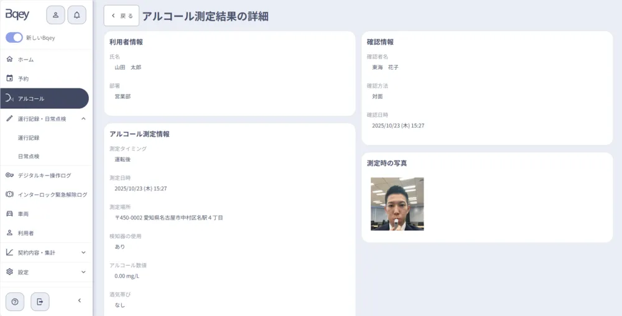The height and width of the screenshot is (316, 622).
Task: Collapse the 運行記録・日常点検 section
Action: pos(83,118)
